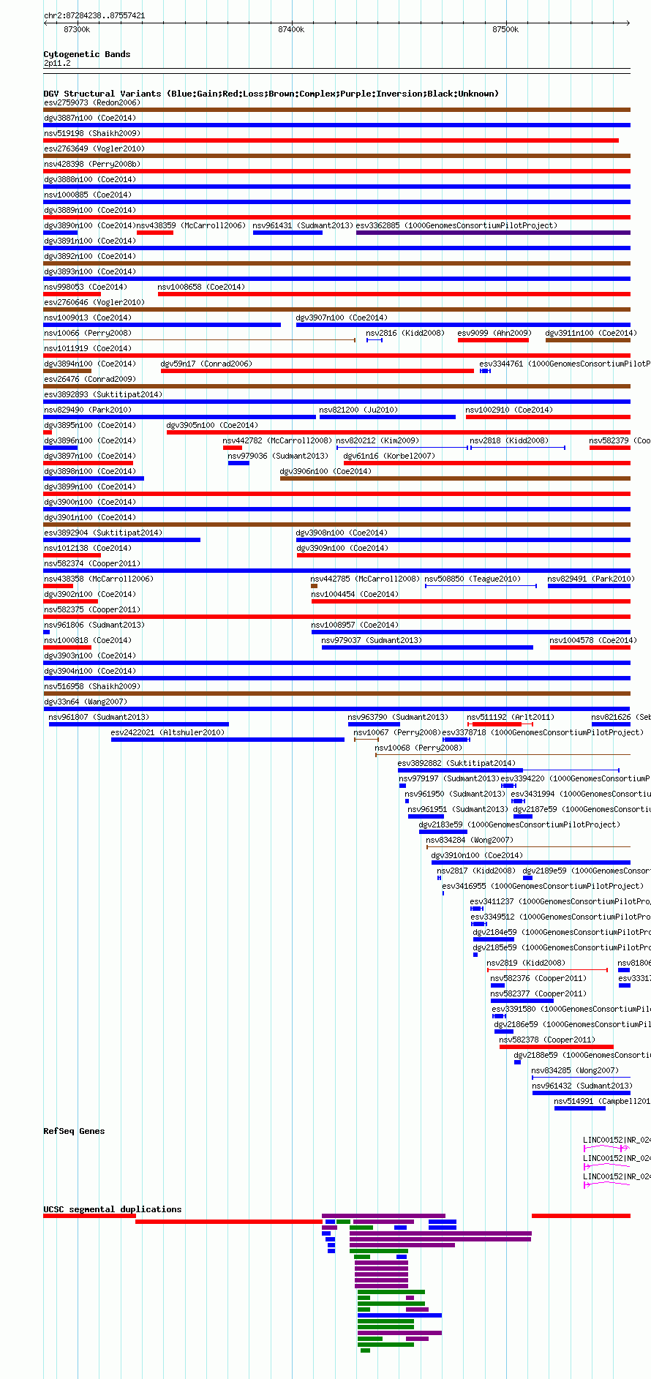
Task: Click variant label dgv3887n100 (Coe2014)
Action: 90,118
